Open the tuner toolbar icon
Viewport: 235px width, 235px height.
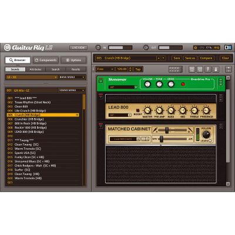coord(208,69)
